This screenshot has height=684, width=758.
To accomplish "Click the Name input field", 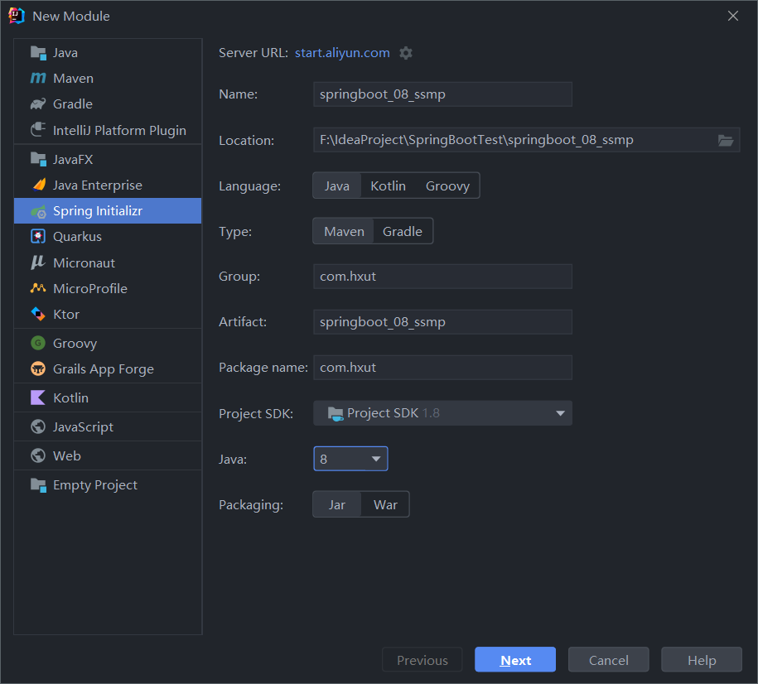I will (443, 94).
